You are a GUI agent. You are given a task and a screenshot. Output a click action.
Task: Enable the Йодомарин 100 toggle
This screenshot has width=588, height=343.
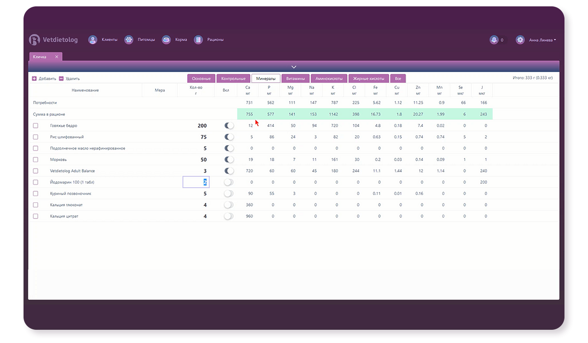(228, 182)
